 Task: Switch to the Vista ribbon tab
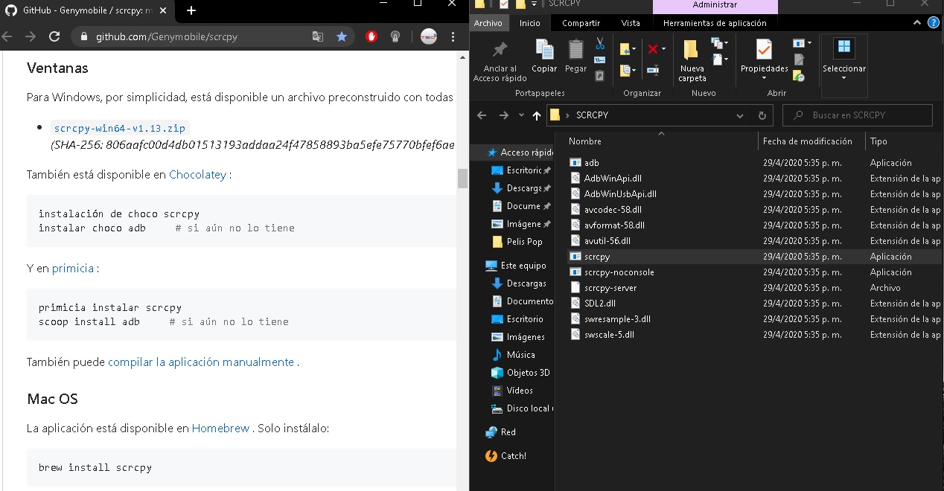[x=631, y=23]
